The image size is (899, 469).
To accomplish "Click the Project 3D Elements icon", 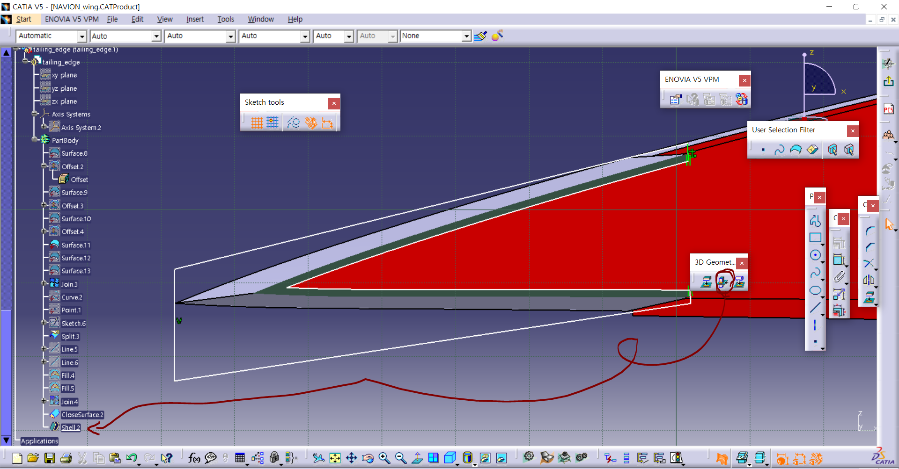I will tap(706, 281).
